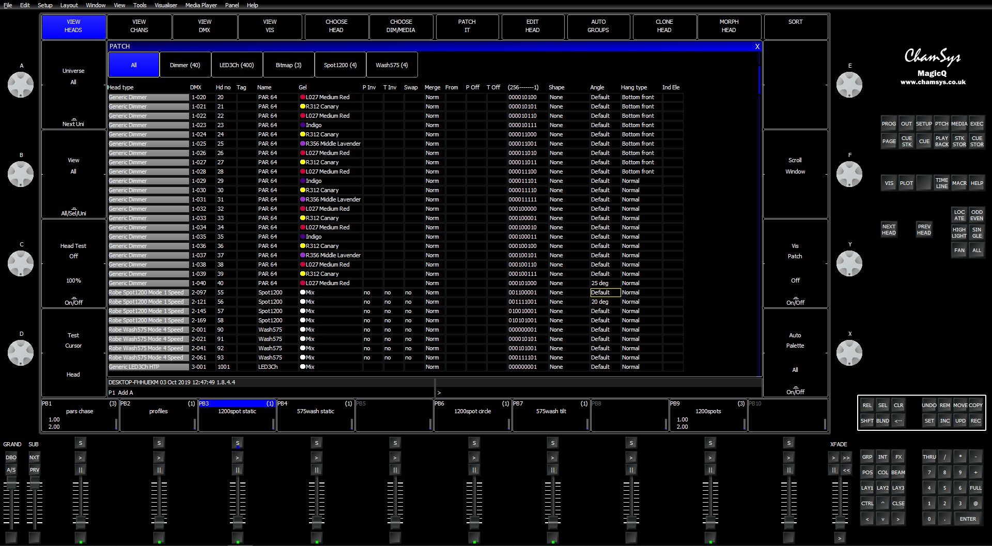Click the NEXT HEAD key
The width and height of the screenshot is (992, 546).
point(889,229)
